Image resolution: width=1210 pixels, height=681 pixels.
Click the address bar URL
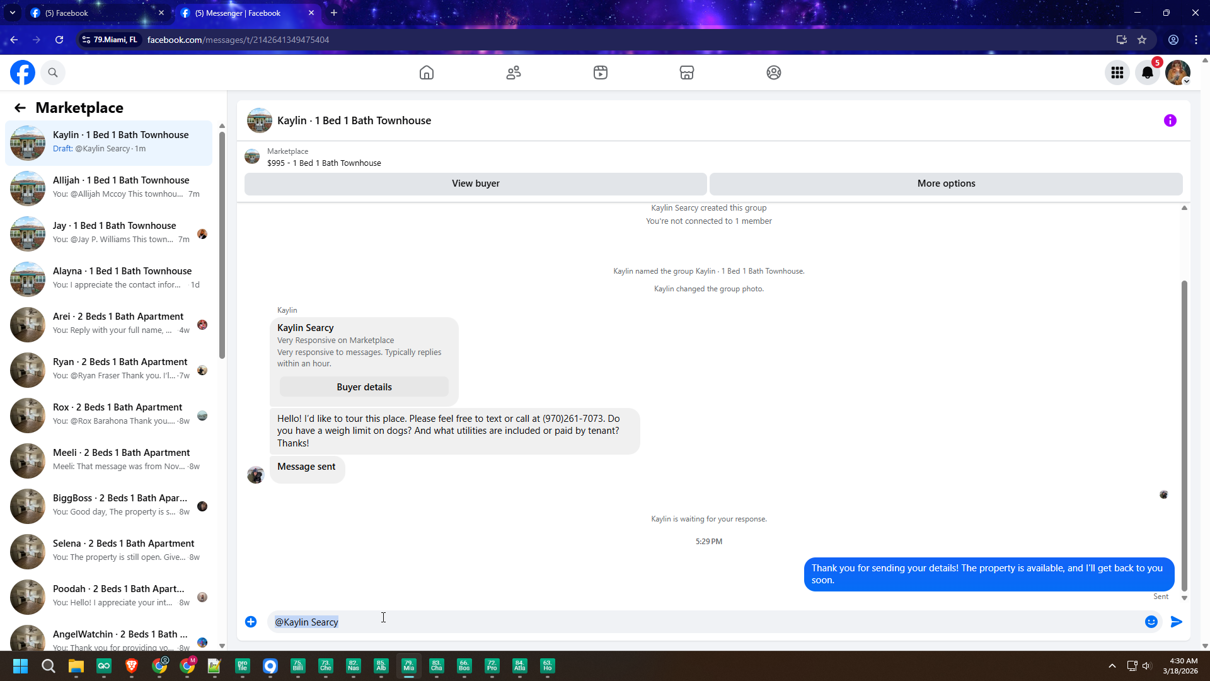238,40
